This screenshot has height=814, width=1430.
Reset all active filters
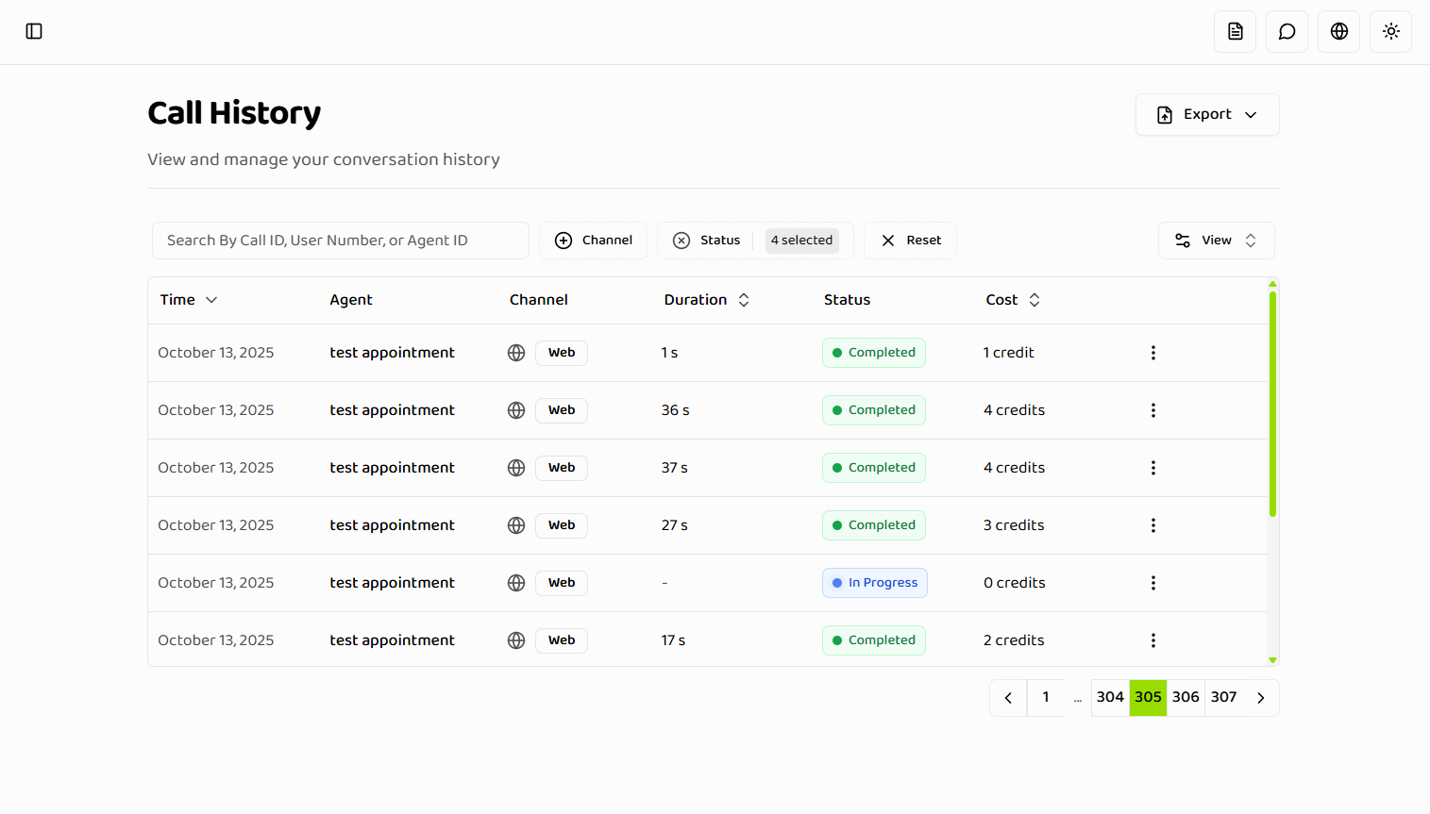click(x=910, y=241)
